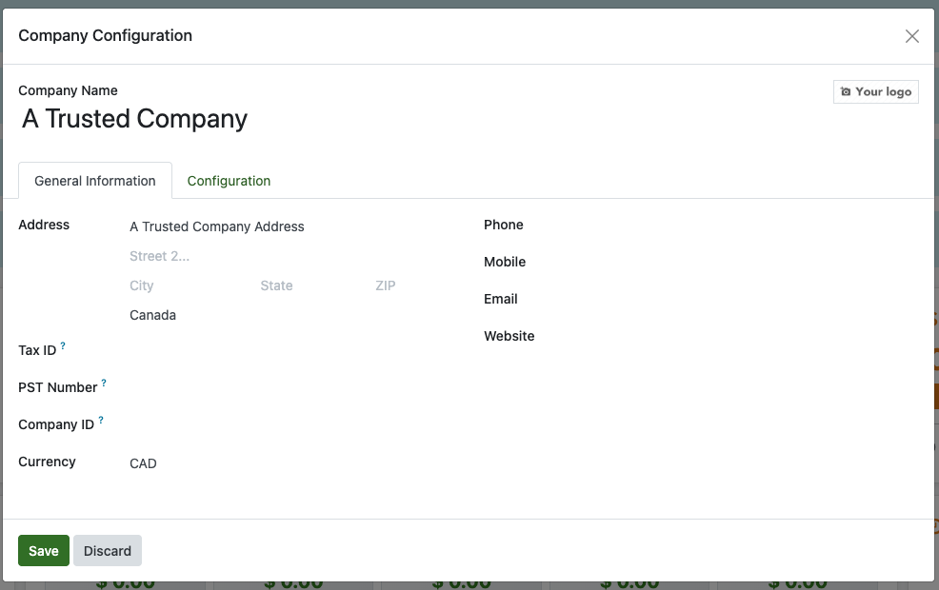Select the General Information tab

(95, 181)
